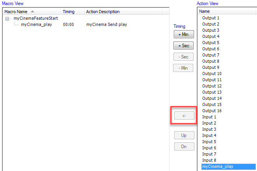The width and height of the screenshot is (257, 171).
Task: Select Output 9 in Action View
Action: click(x=211, y=68)
